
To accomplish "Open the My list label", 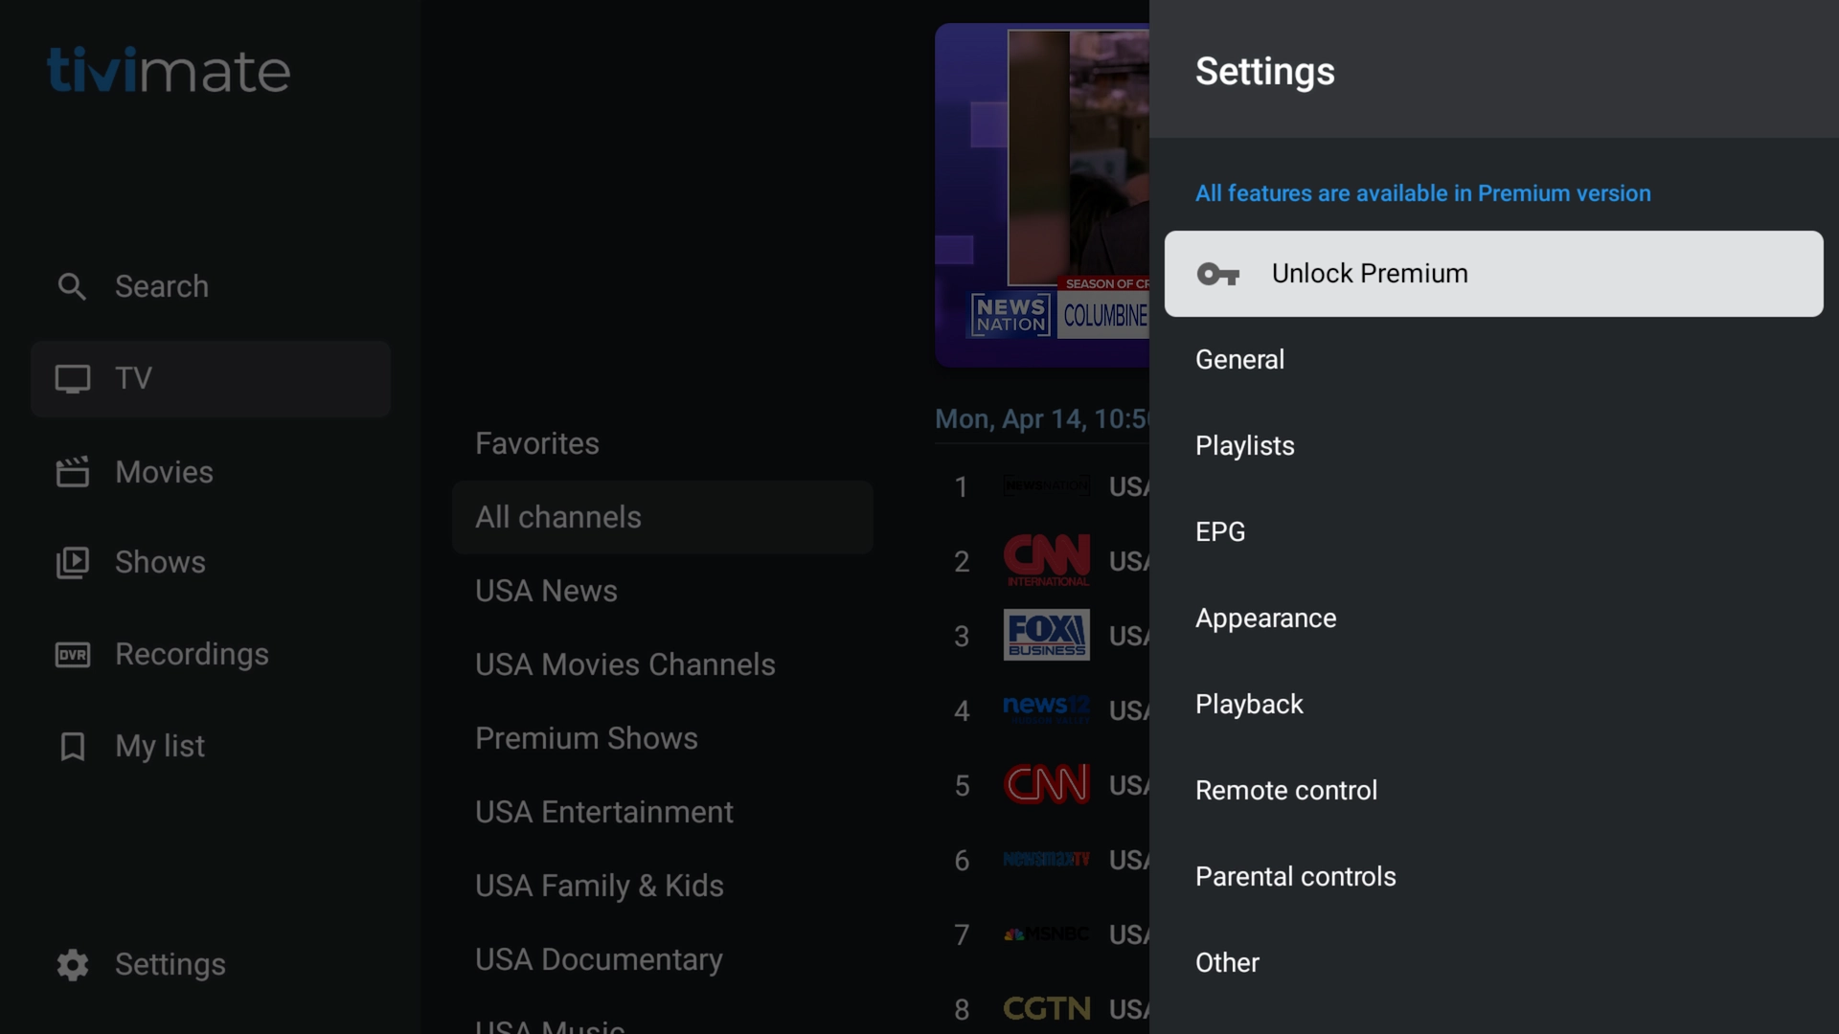I will coord(160,747).
